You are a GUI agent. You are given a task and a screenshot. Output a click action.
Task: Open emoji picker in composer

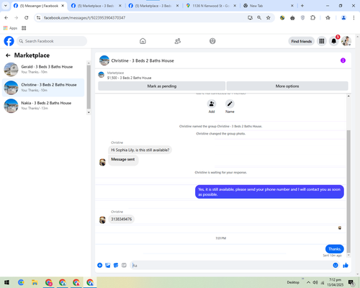pyautogui.click(x=336, y=265)
